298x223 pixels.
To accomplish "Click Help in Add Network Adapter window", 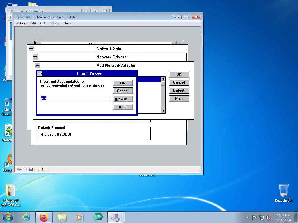I will click(179, 99).
